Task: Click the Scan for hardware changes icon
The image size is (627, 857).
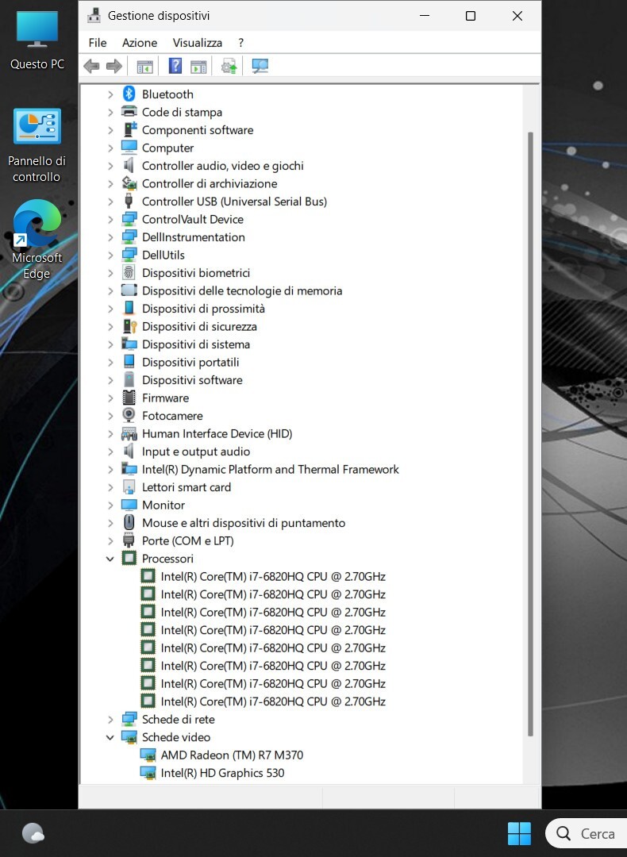Action: tap(260, 67)
